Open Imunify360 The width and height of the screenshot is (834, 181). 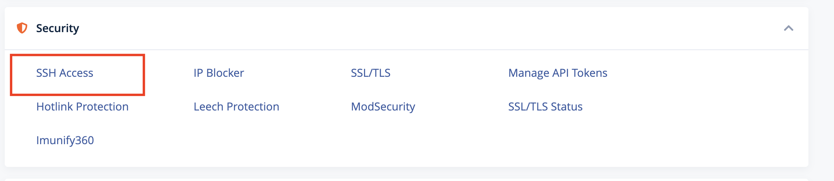(x=65, y=140)
